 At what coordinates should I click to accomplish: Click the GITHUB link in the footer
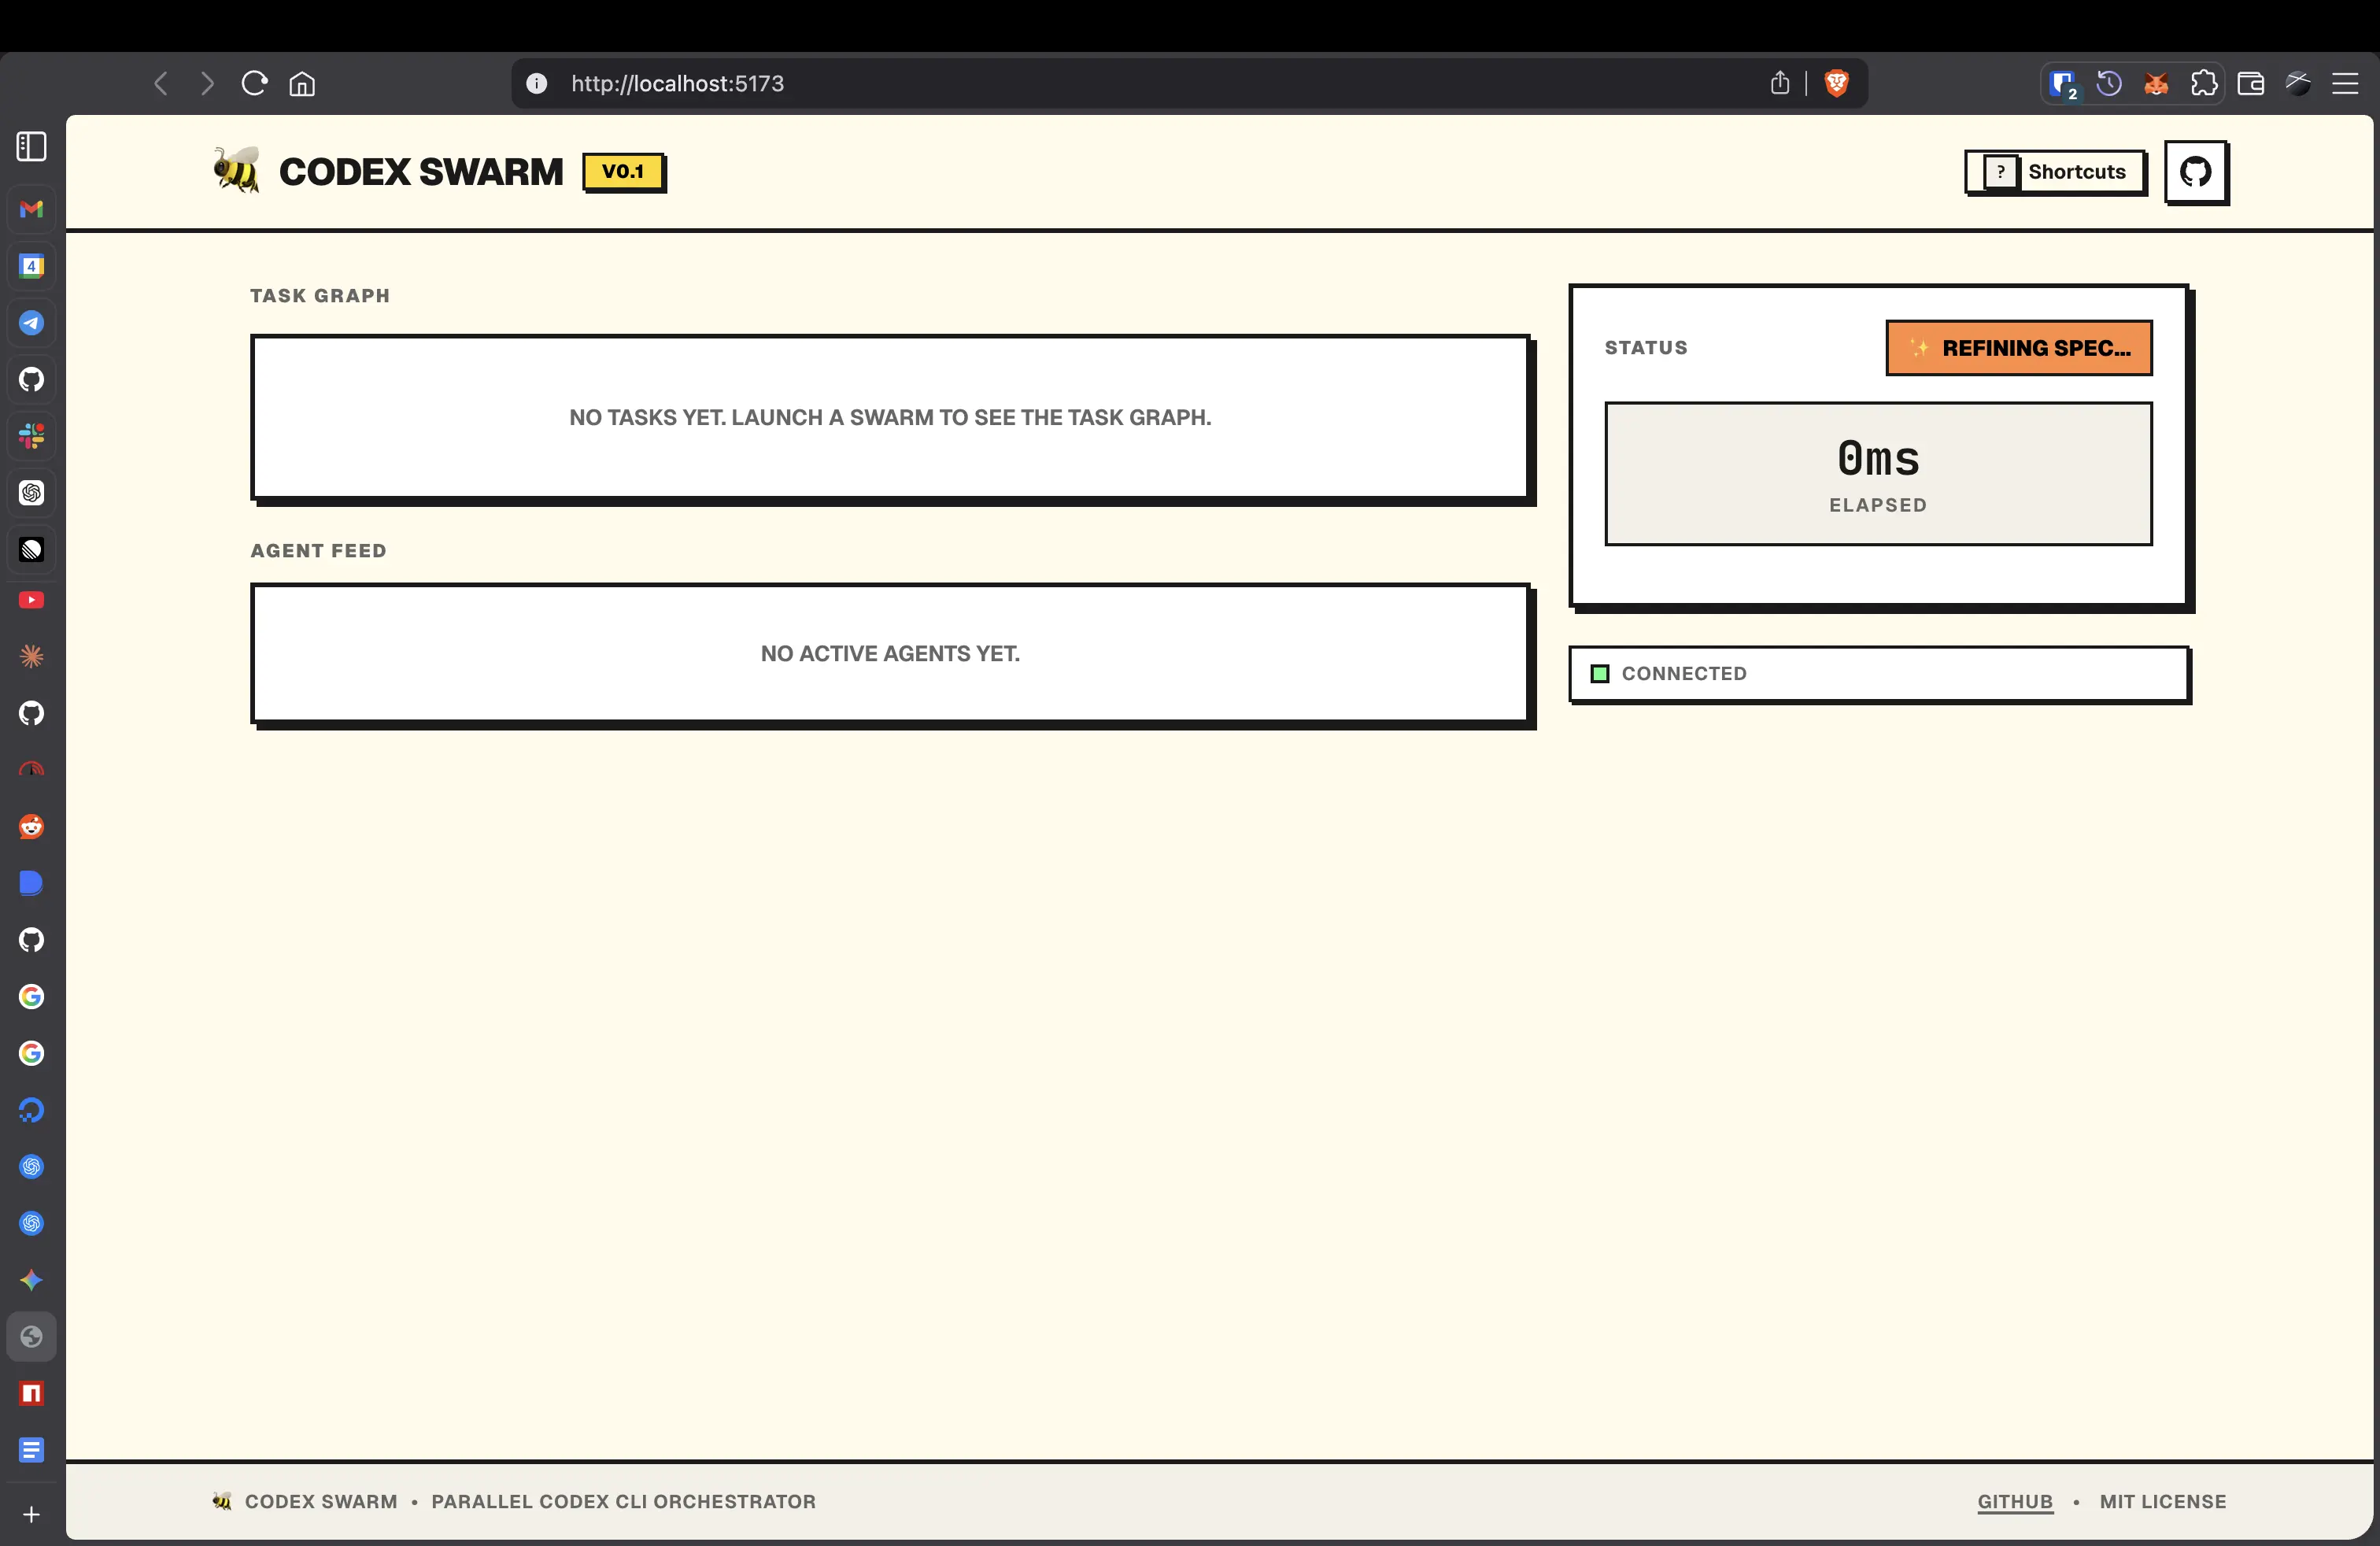[x=2014, y=1501]
